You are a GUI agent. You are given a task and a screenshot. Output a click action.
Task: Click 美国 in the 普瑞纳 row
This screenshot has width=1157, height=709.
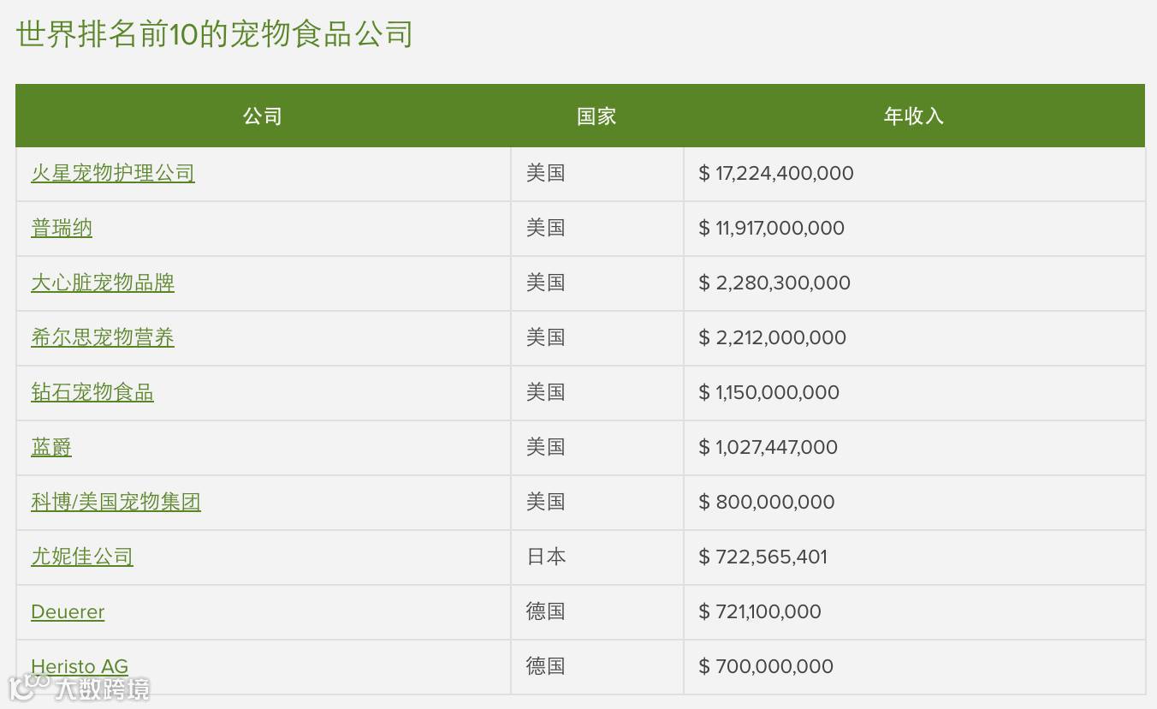pos(546,228)
